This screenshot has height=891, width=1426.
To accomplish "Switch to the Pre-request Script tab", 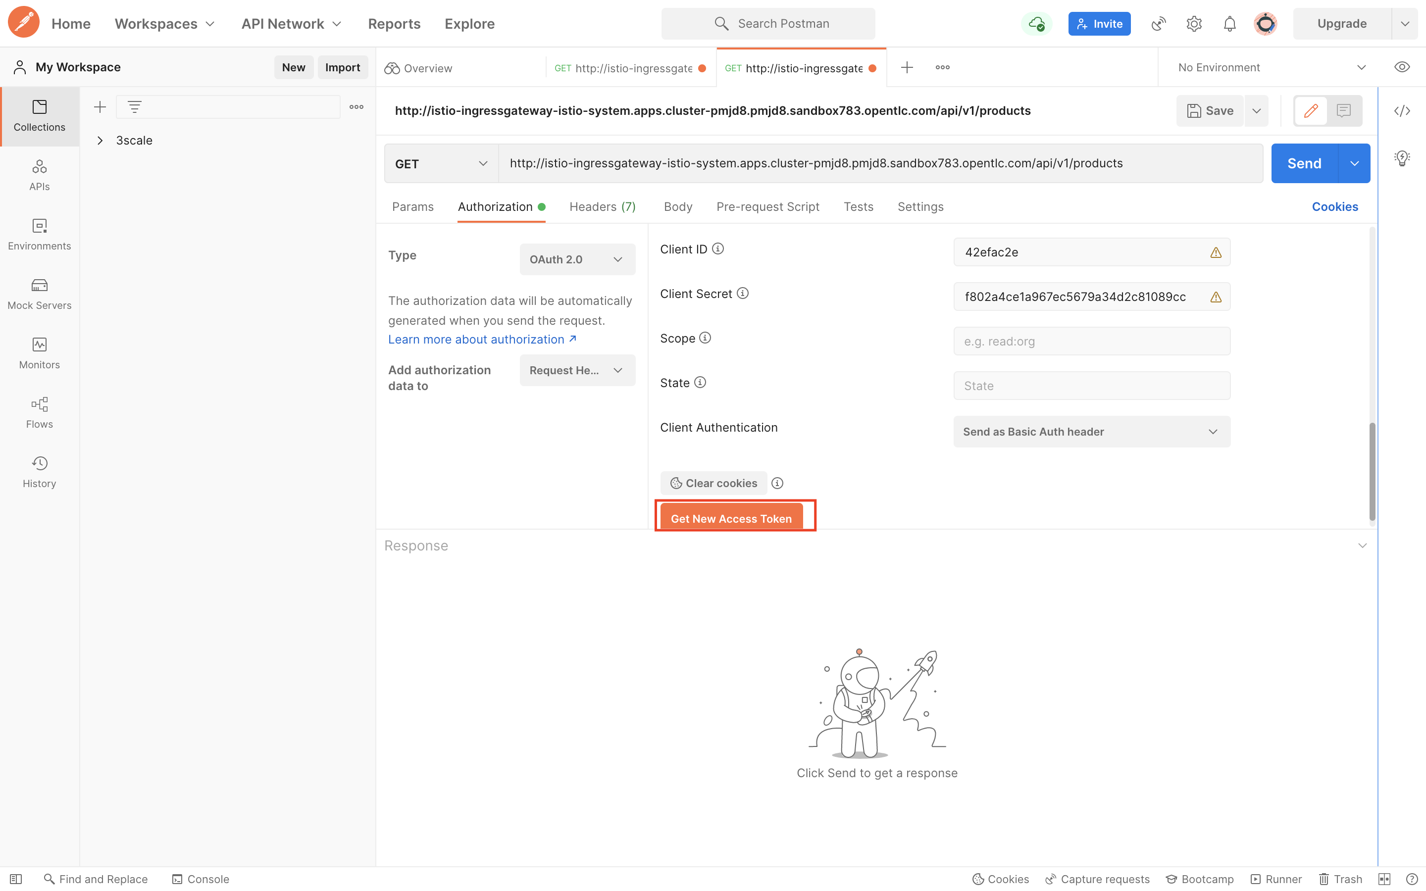I will [x=767, y=206].
